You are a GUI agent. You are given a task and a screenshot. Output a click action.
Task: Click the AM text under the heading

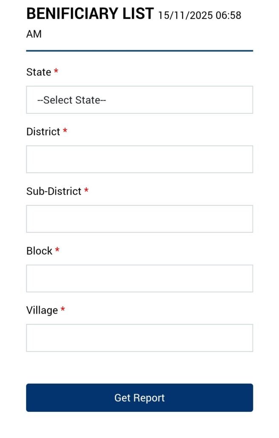tap(34, 34)
